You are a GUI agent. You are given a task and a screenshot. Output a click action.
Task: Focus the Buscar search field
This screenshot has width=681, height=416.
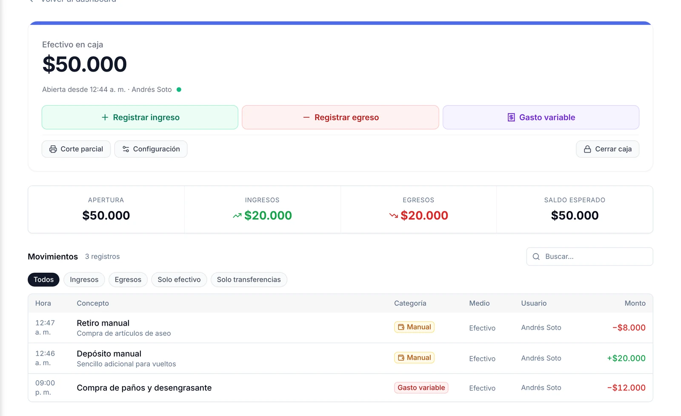590,257
